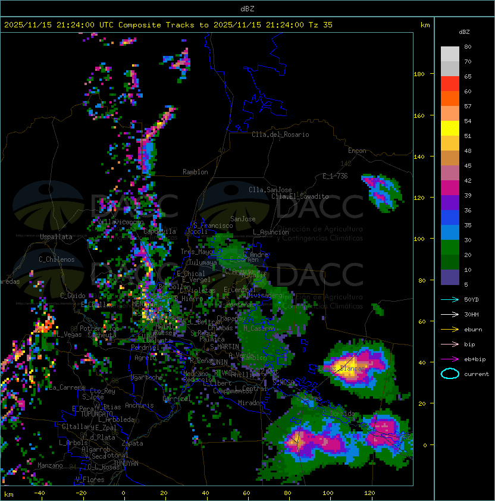Click the 'Lomas_Blancas' map label

point(342,368)
